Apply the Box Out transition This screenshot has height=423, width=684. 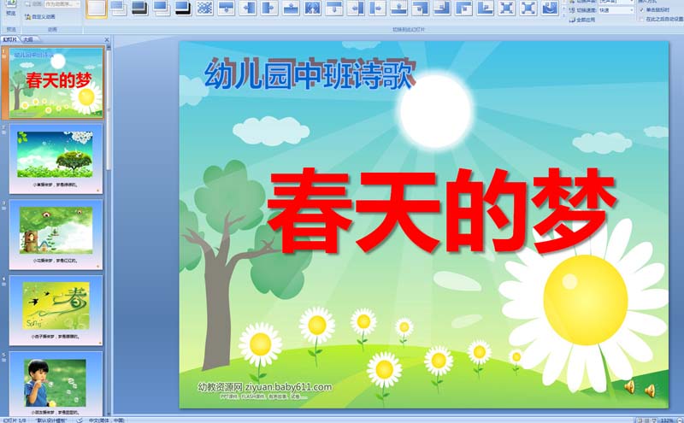click(528, 8)
